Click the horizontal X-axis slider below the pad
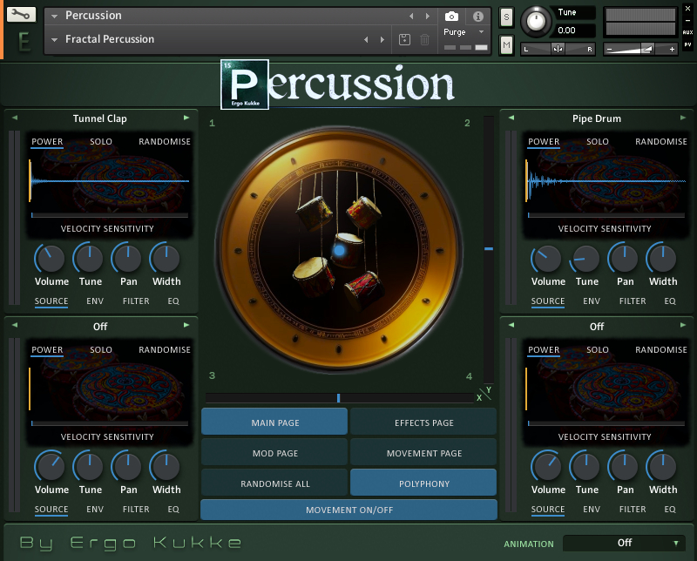This screenshot has width=697, height=561. [339, 398]
